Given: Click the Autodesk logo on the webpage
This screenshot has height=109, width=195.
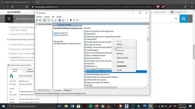Looking at the screenshot, I should (14, 12).
